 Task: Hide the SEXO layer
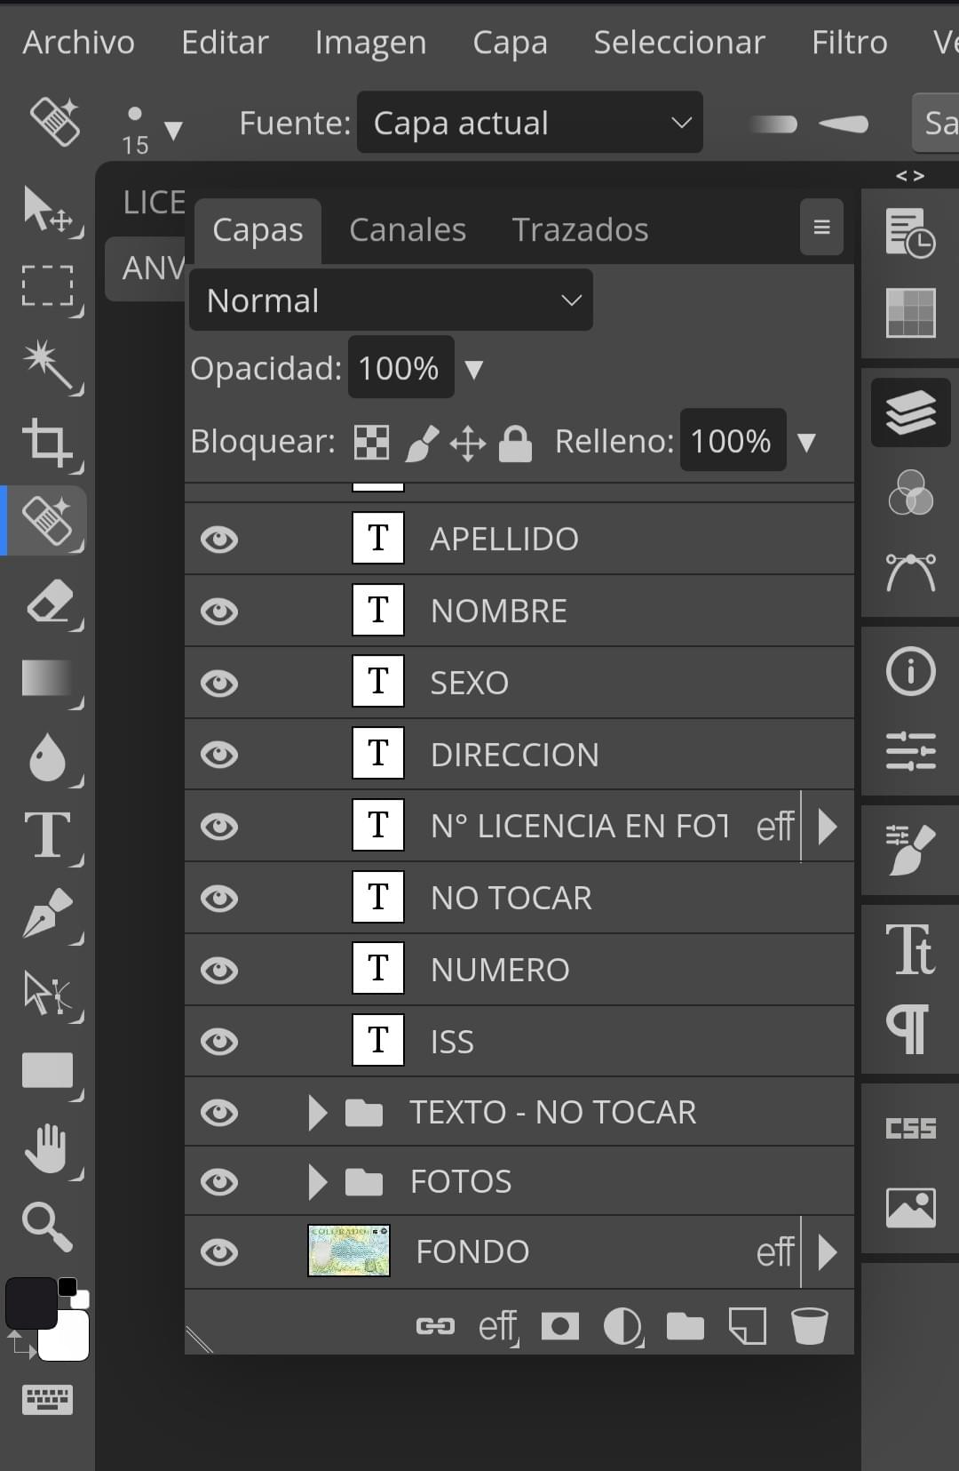point(219,684)
